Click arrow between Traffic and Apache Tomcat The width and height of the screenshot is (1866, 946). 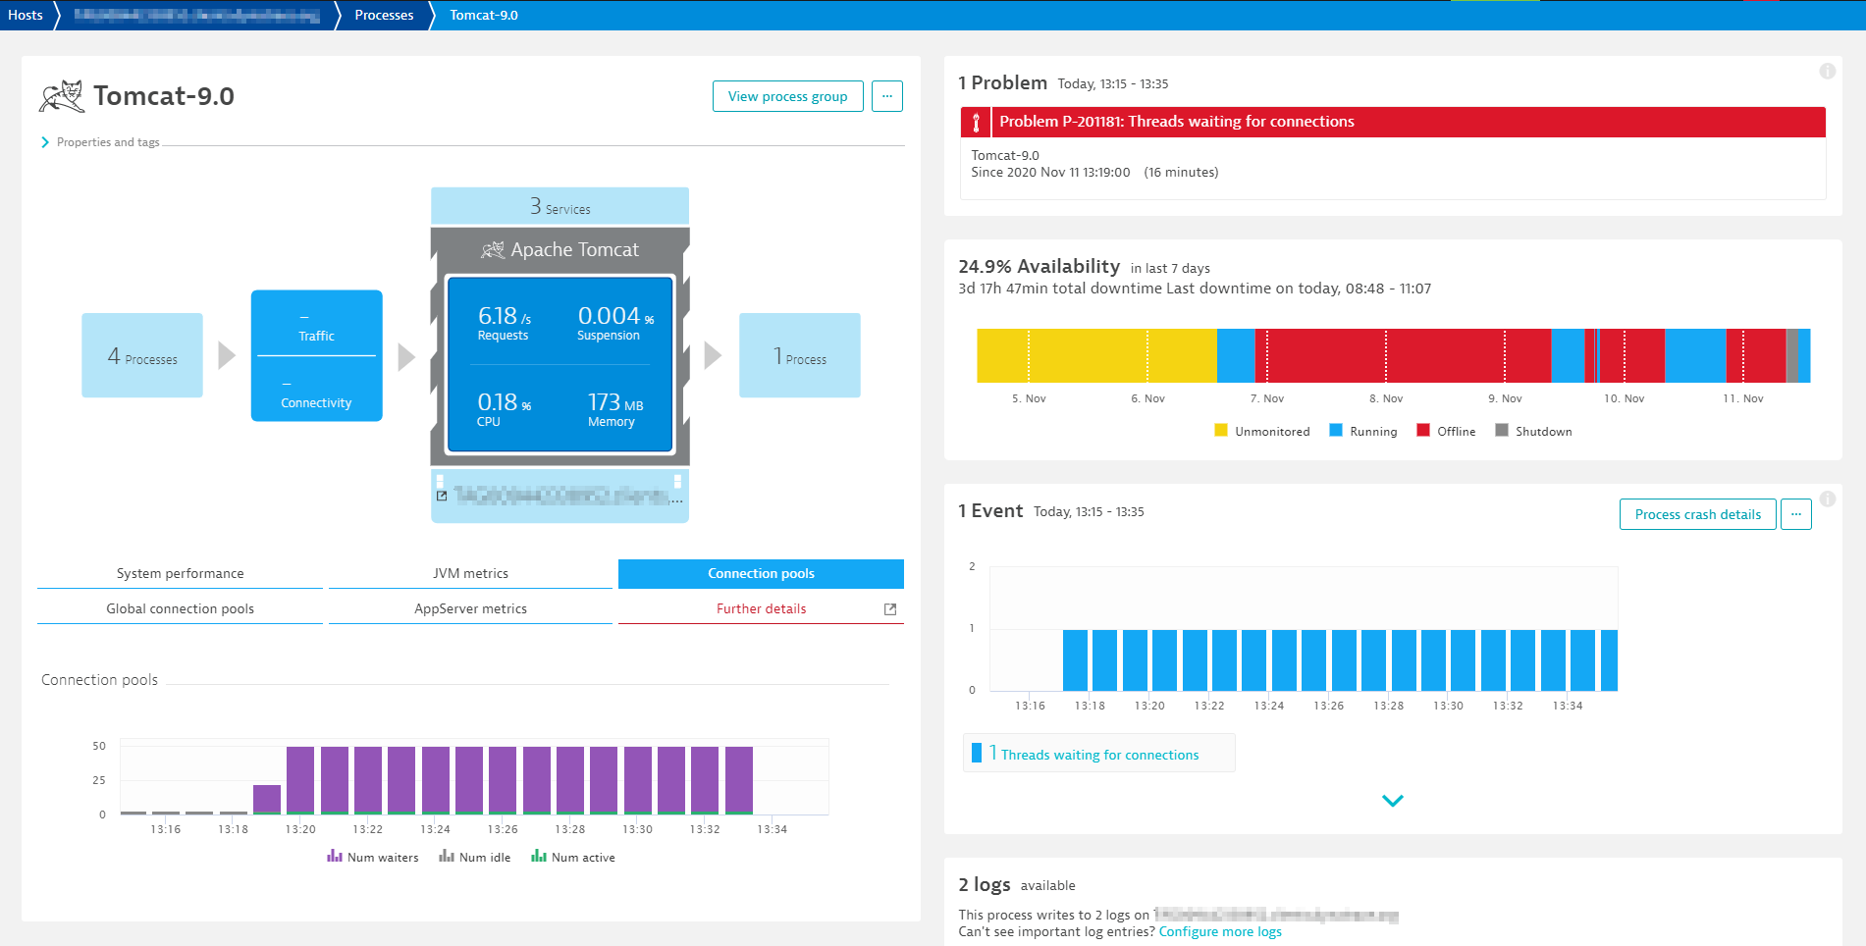pyautogui.click(x=406, y=356)
